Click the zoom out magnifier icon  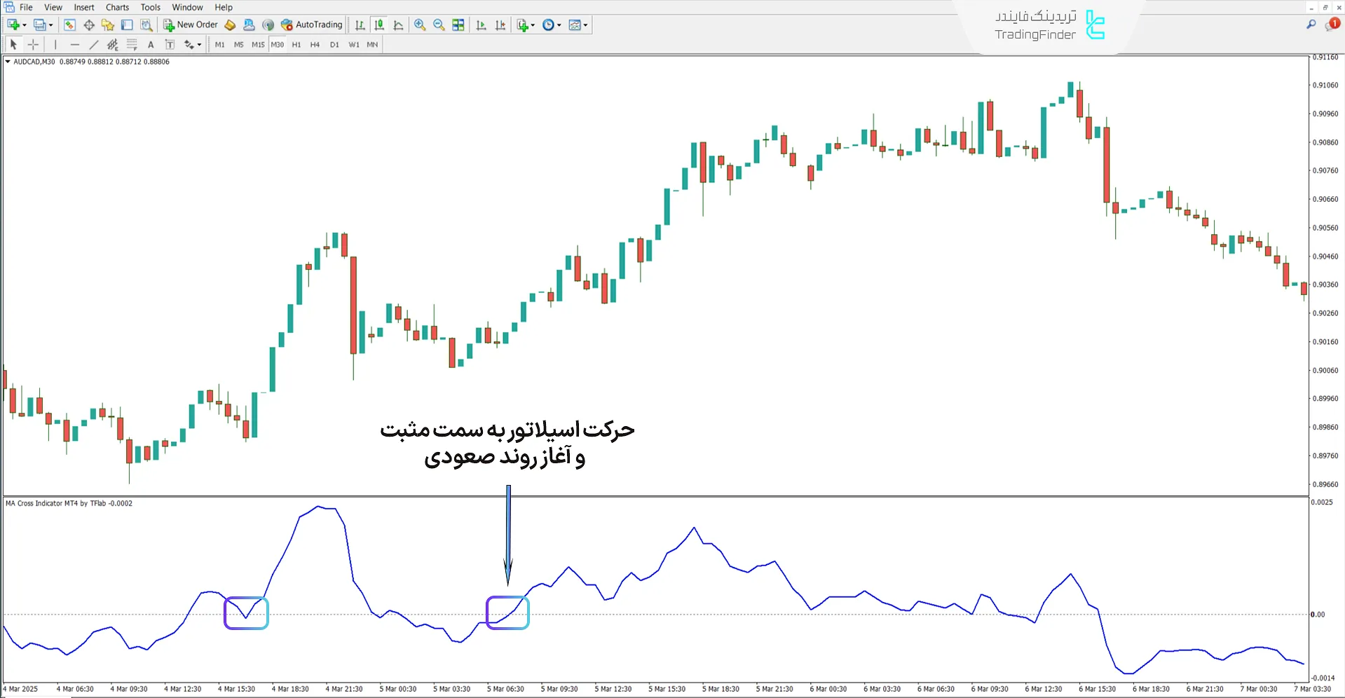click(439, 25)
